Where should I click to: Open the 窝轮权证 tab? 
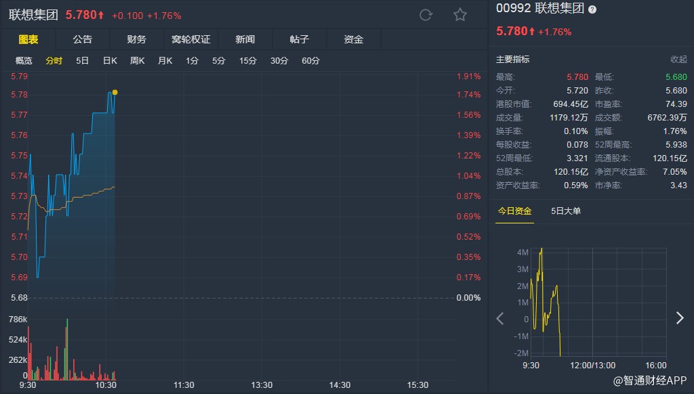pyautogui.click(x=191, y=39)
